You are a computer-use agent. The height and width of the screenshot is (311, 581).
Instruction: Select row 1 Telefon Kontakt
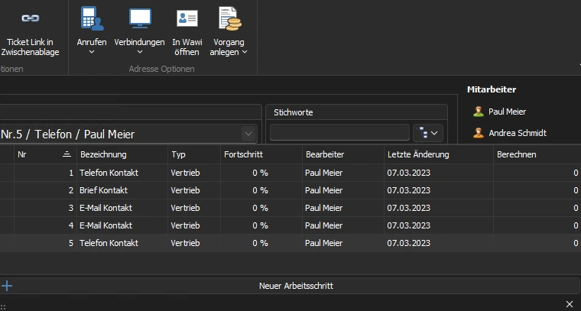(x=290, y=173)
